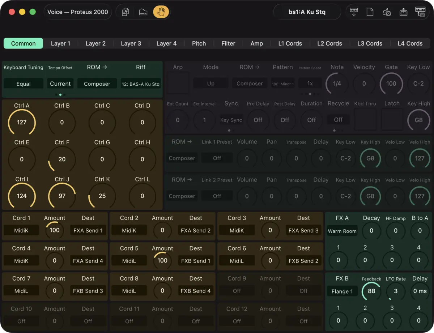Click the Arp Key High G8 knob
This screenshot has height=333, width=434.
tap(419, 120)
